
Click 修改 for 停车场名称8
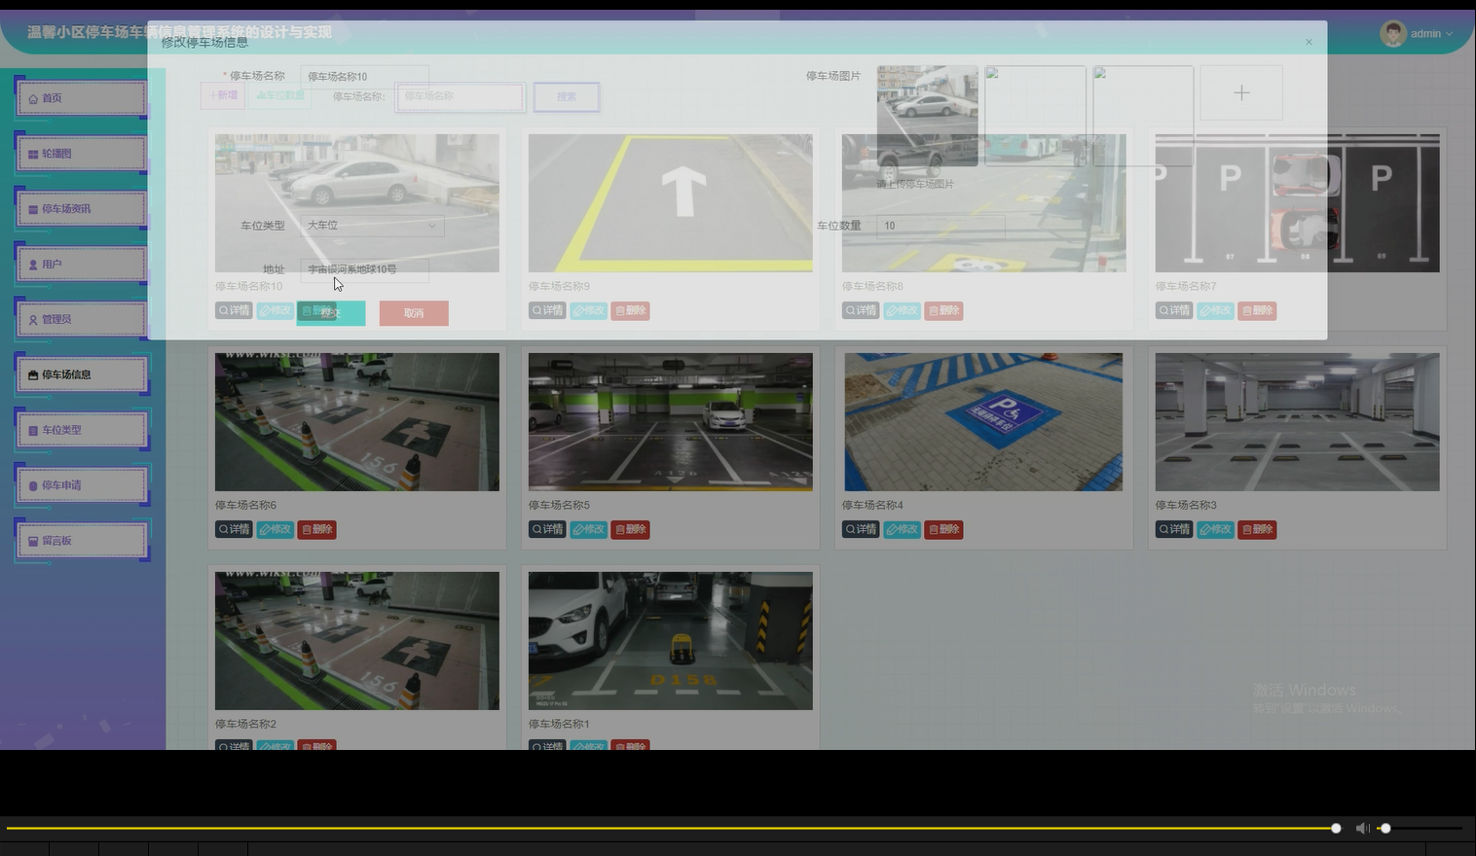[x=903, y=310]
